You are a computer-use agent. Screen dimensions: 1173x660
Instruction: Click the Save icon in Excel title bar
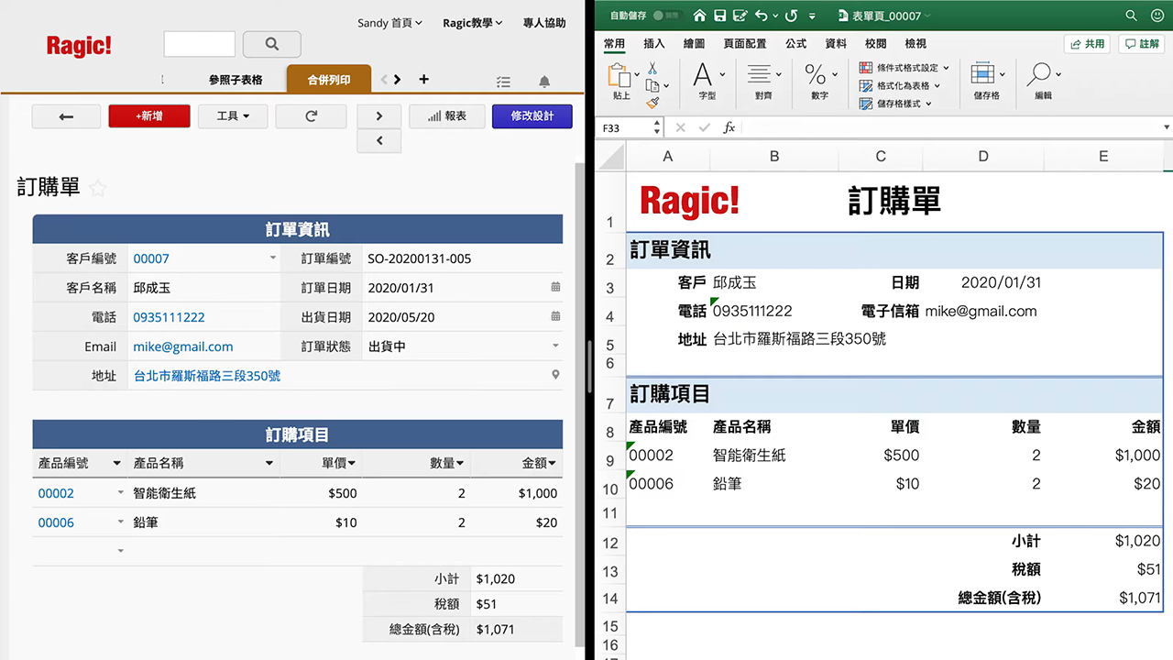click(722, 16)
